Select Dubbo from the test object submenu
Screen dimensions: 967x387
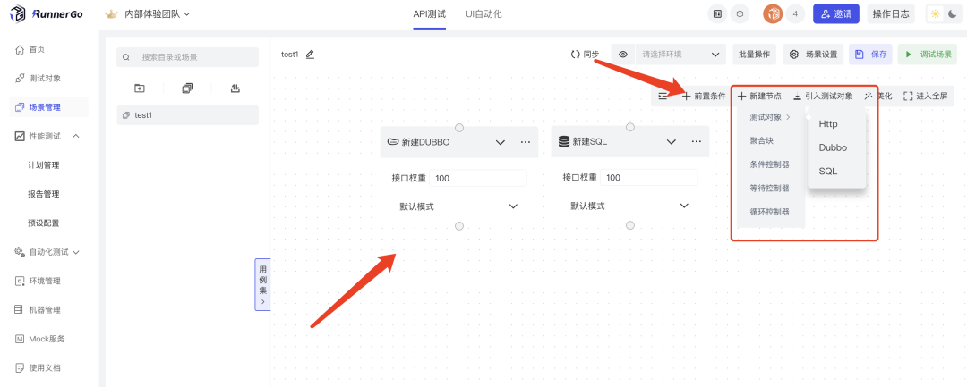coord(833,147)
